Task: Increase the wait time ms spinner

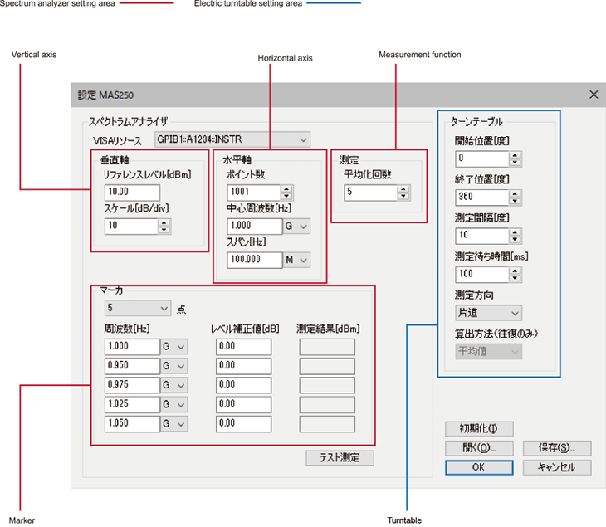Action: coord(515,271)
